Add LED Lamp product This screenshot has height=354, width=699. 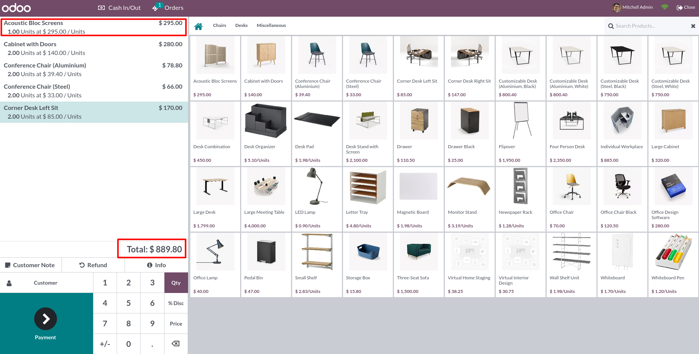click(317, 199)
